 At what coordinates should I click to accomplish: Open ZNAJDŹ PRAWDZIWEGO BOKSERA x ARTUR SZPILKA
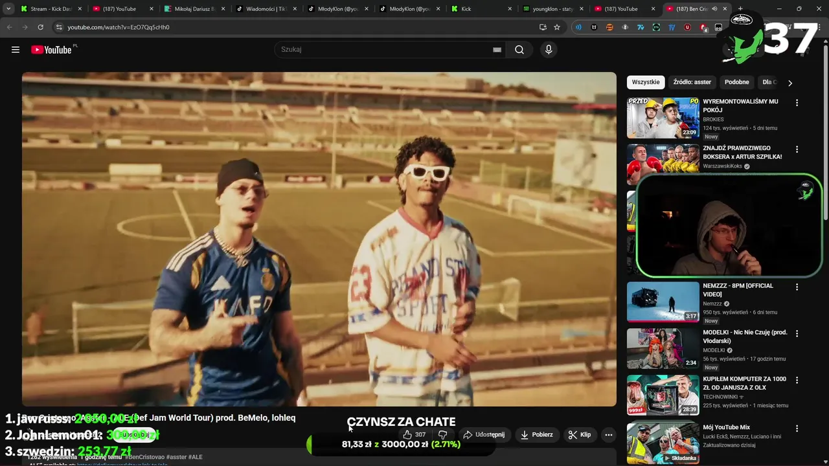[x=742, y=152]
